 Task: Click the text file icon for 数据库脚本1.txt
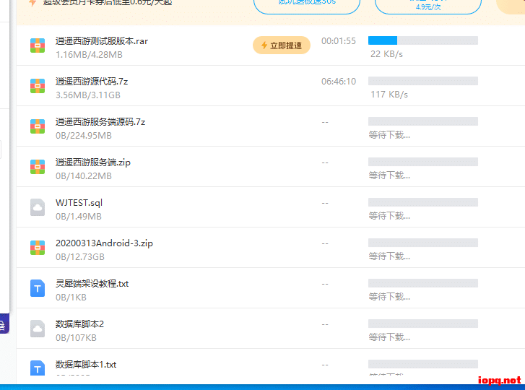38,368
